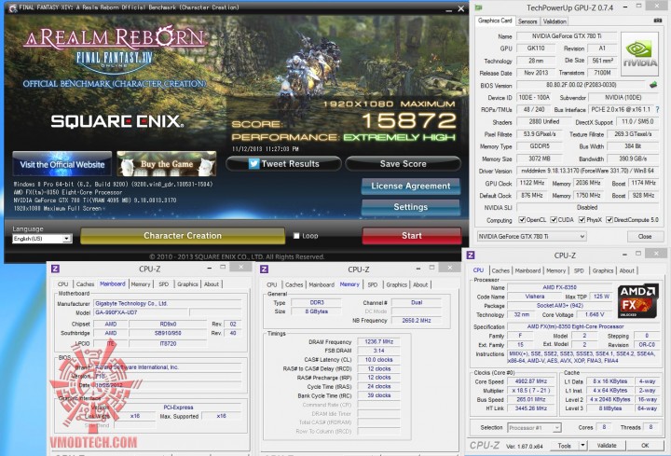
Task: Click the NVIDIA logo in GPU-Z
Action: tap(639, 54)
